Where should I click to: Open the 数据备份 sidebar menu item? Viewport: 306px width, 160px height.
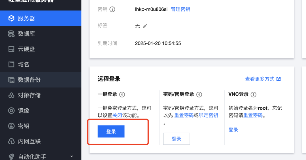click(29, 80)
